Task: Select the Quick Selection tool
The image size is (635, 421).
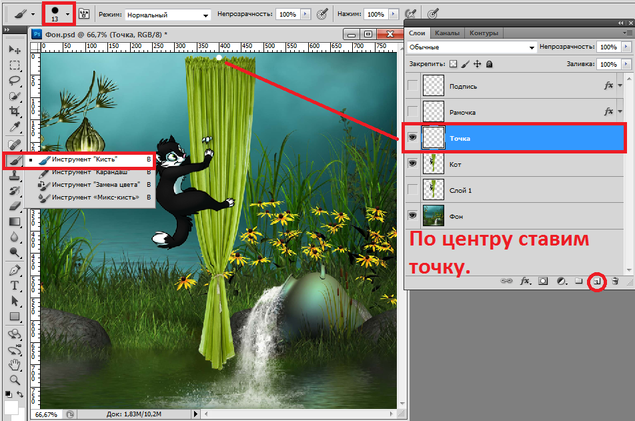Action: tap(15, 96)
